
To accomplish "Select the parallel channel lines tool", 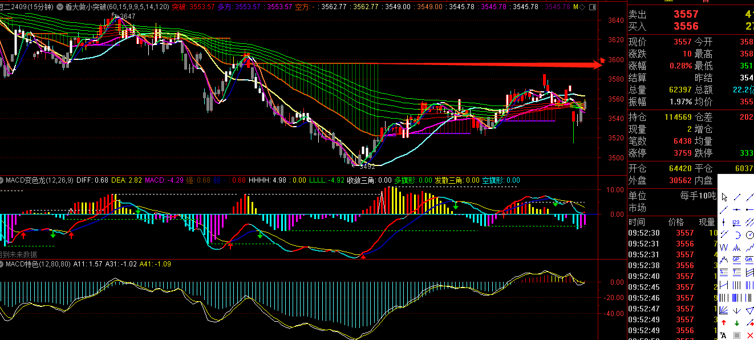I will tap(749, 221).
